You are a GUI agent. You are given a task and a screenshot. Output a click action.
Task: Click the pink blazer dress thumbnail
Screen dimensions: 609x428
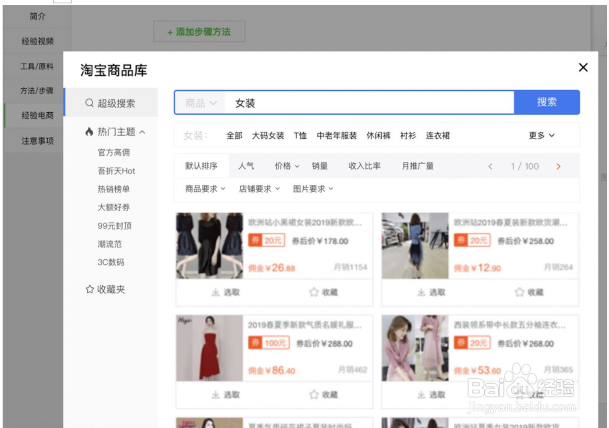coord(415,348)
